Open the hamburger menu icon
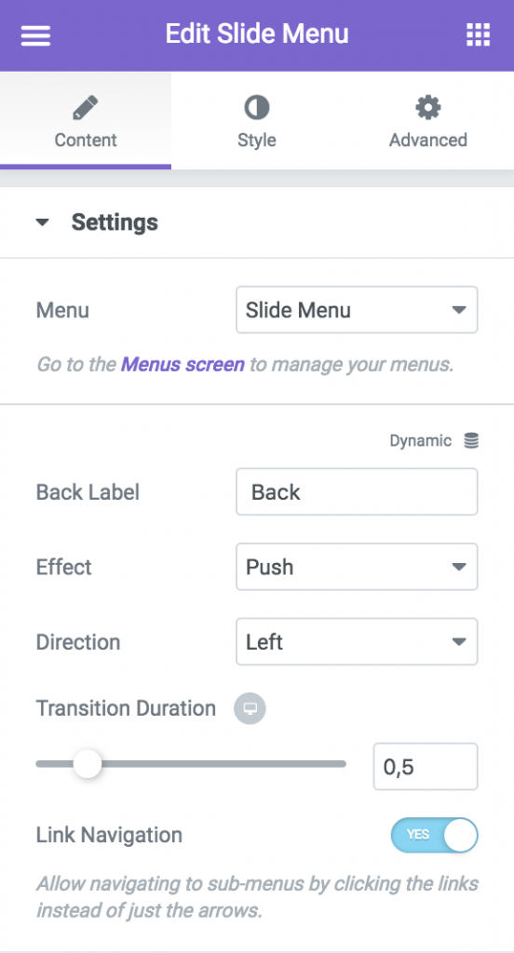 tap(36, 34)
